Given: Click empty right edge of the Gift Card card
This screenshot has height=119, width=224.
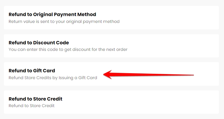Looking at the screenshot, I should pyautogui.click(x=209, y=74).
